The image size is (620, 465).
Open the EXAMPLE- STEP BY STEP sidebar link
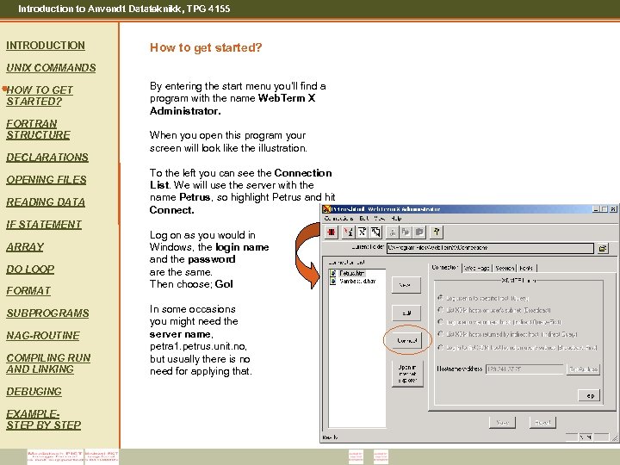(x=44, y=419)
